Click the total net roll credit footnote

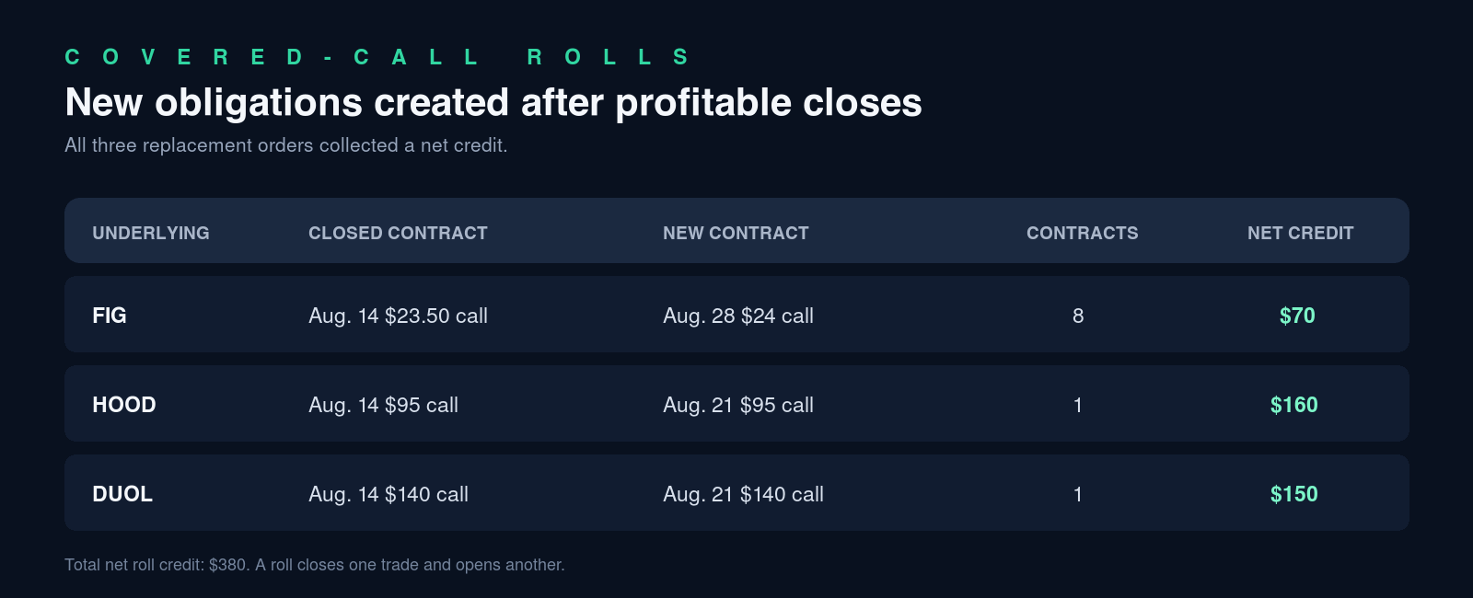coord(315,565)
